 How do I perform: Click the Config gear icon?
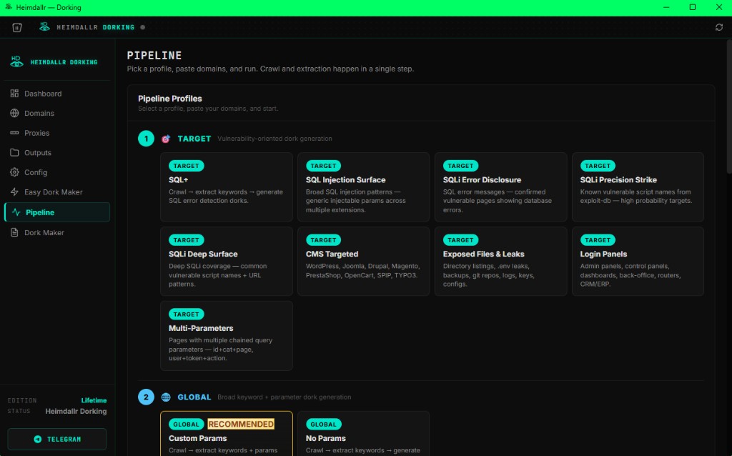coord(14,172)
